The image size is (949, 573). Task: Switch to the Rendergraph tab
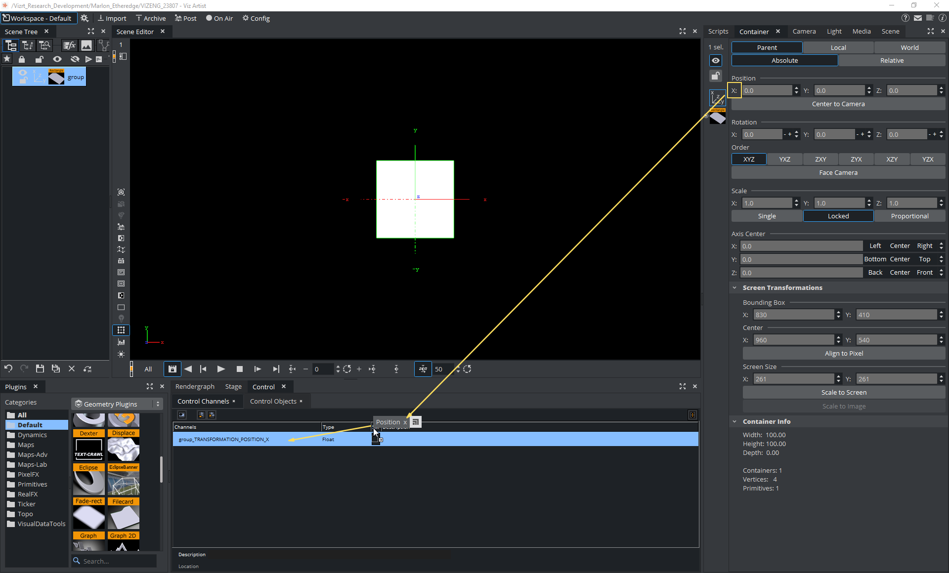(x=195, y=387)
